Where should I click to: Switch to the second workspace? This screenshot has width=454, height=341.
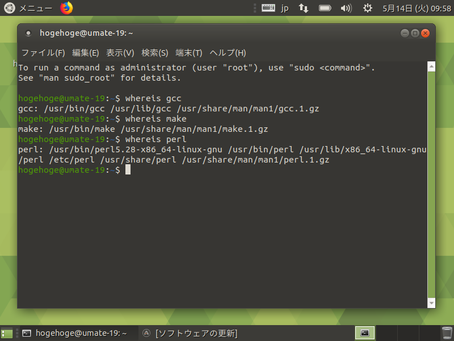[386, 333]
